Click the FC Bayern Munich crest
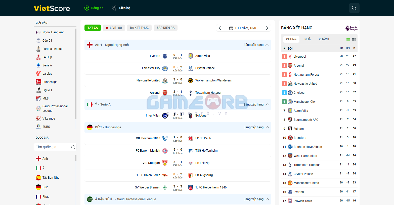 [x=165, y=151]
